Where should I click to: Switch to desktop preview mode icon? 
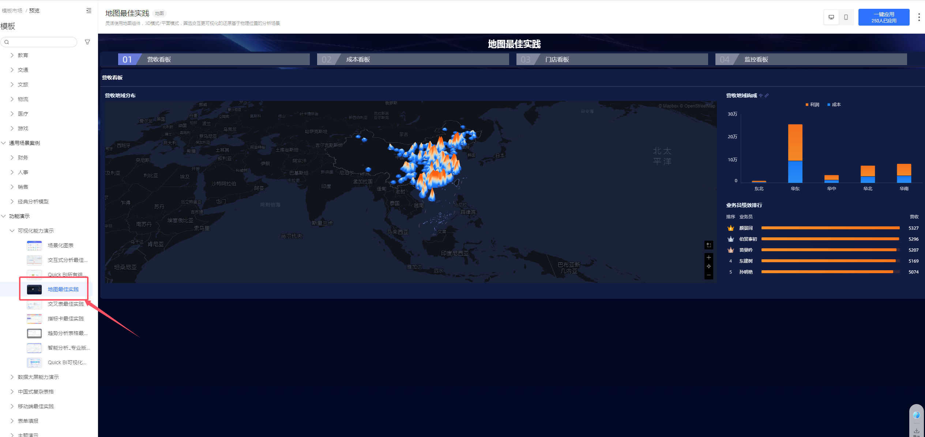pyautogui.click(x=831, y=17)
